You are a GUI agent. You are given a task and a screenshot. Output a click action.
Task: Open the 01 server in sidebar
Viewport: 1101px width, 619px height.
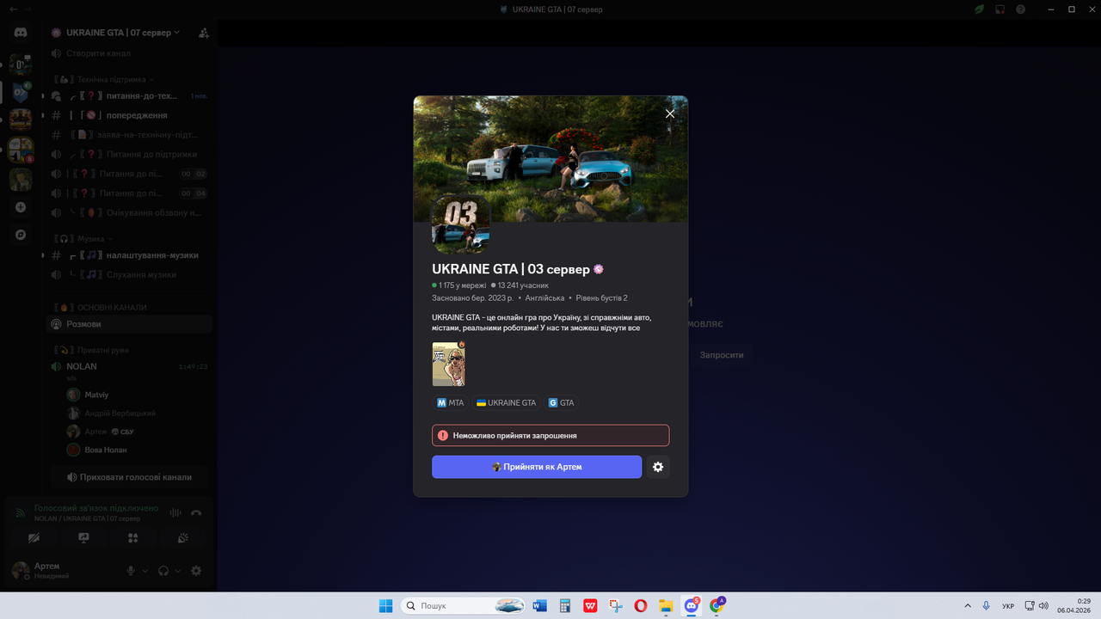(21, 64)
